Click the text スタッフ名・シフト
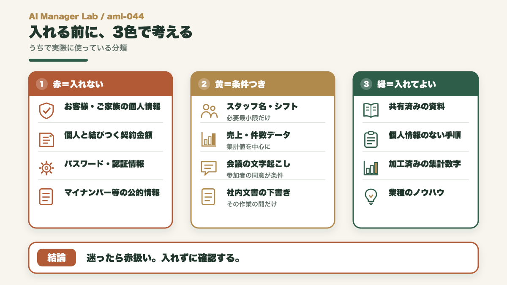The image size is (507, 285). click(x=262, y=106)
